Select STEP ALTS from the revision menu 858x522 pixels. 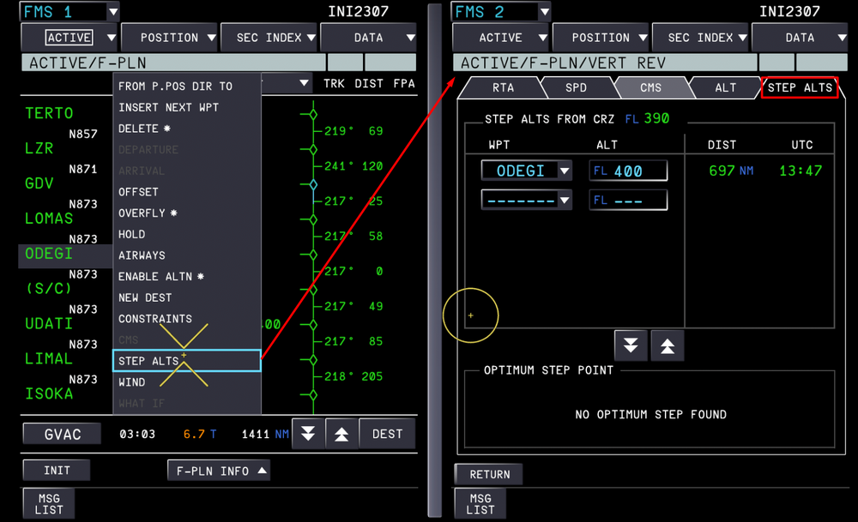coord(187,361)
